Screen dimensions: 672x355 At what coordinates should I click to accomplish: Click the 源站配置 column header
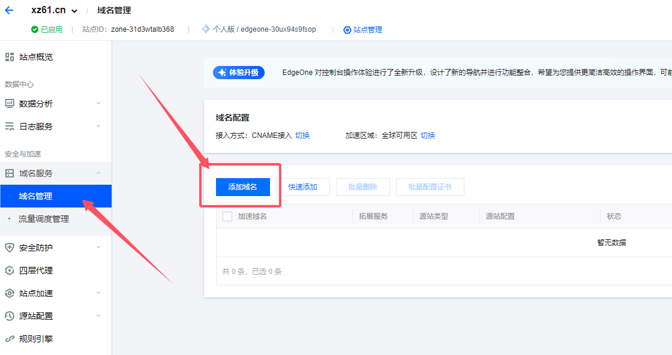click(500, 216)
